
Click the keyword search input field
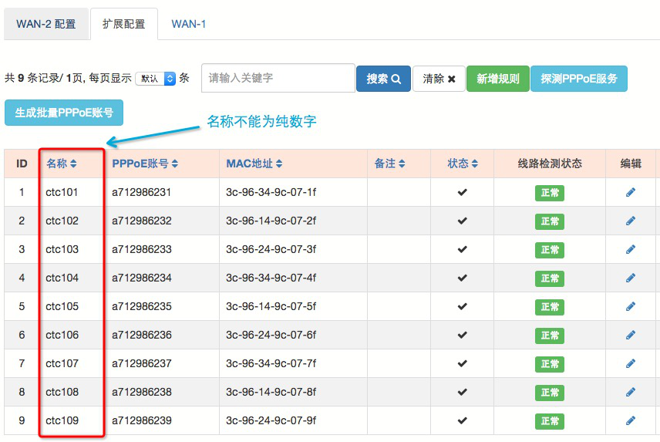pos(278,78)
